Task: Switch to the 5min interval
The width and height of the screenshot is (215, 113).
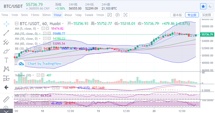Action: tap(24, 15)
